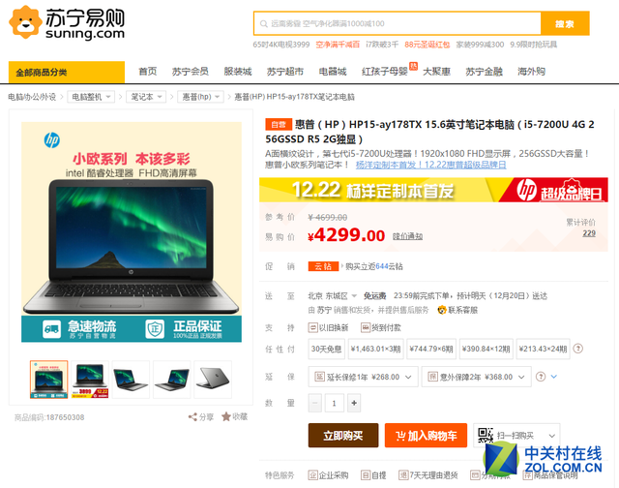The height and width of the screenshot is (488, 619).
Task: Open the 杨洋定制本首发 promo link
Action: point(430,165)
